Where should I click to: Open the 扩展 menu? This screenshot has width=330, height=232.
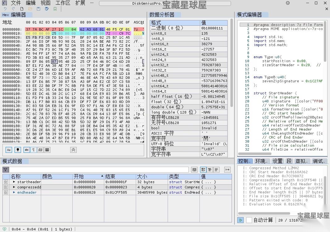tap(80, 3)
